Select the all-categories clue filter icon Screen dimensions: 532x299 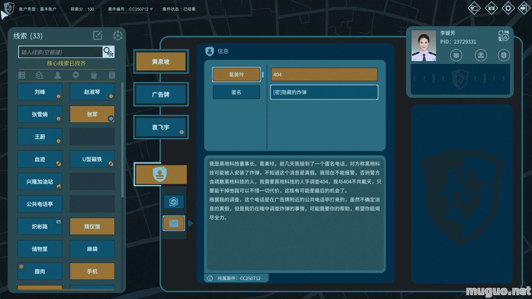pos(22,75)
